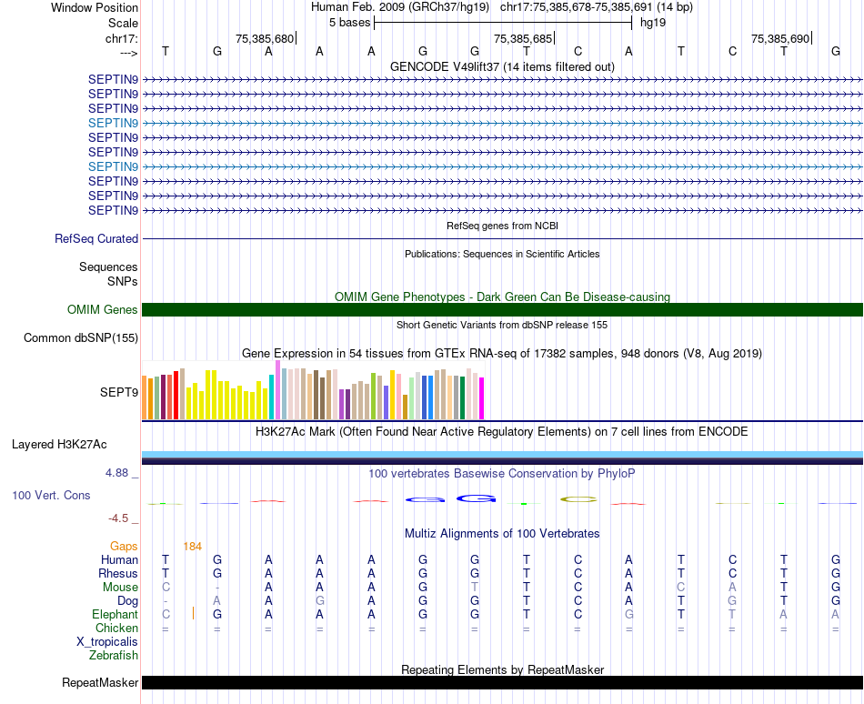Open GENCODE V49lift37 track title
The width and height of the screenshot is (864, 704).
(502, 66)
